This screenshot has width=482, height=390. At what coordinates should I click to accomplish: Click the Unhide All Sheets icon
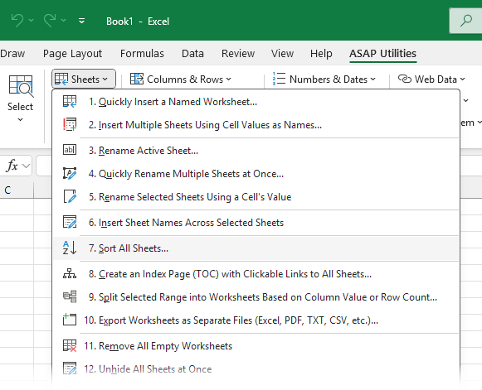(70, 368)
